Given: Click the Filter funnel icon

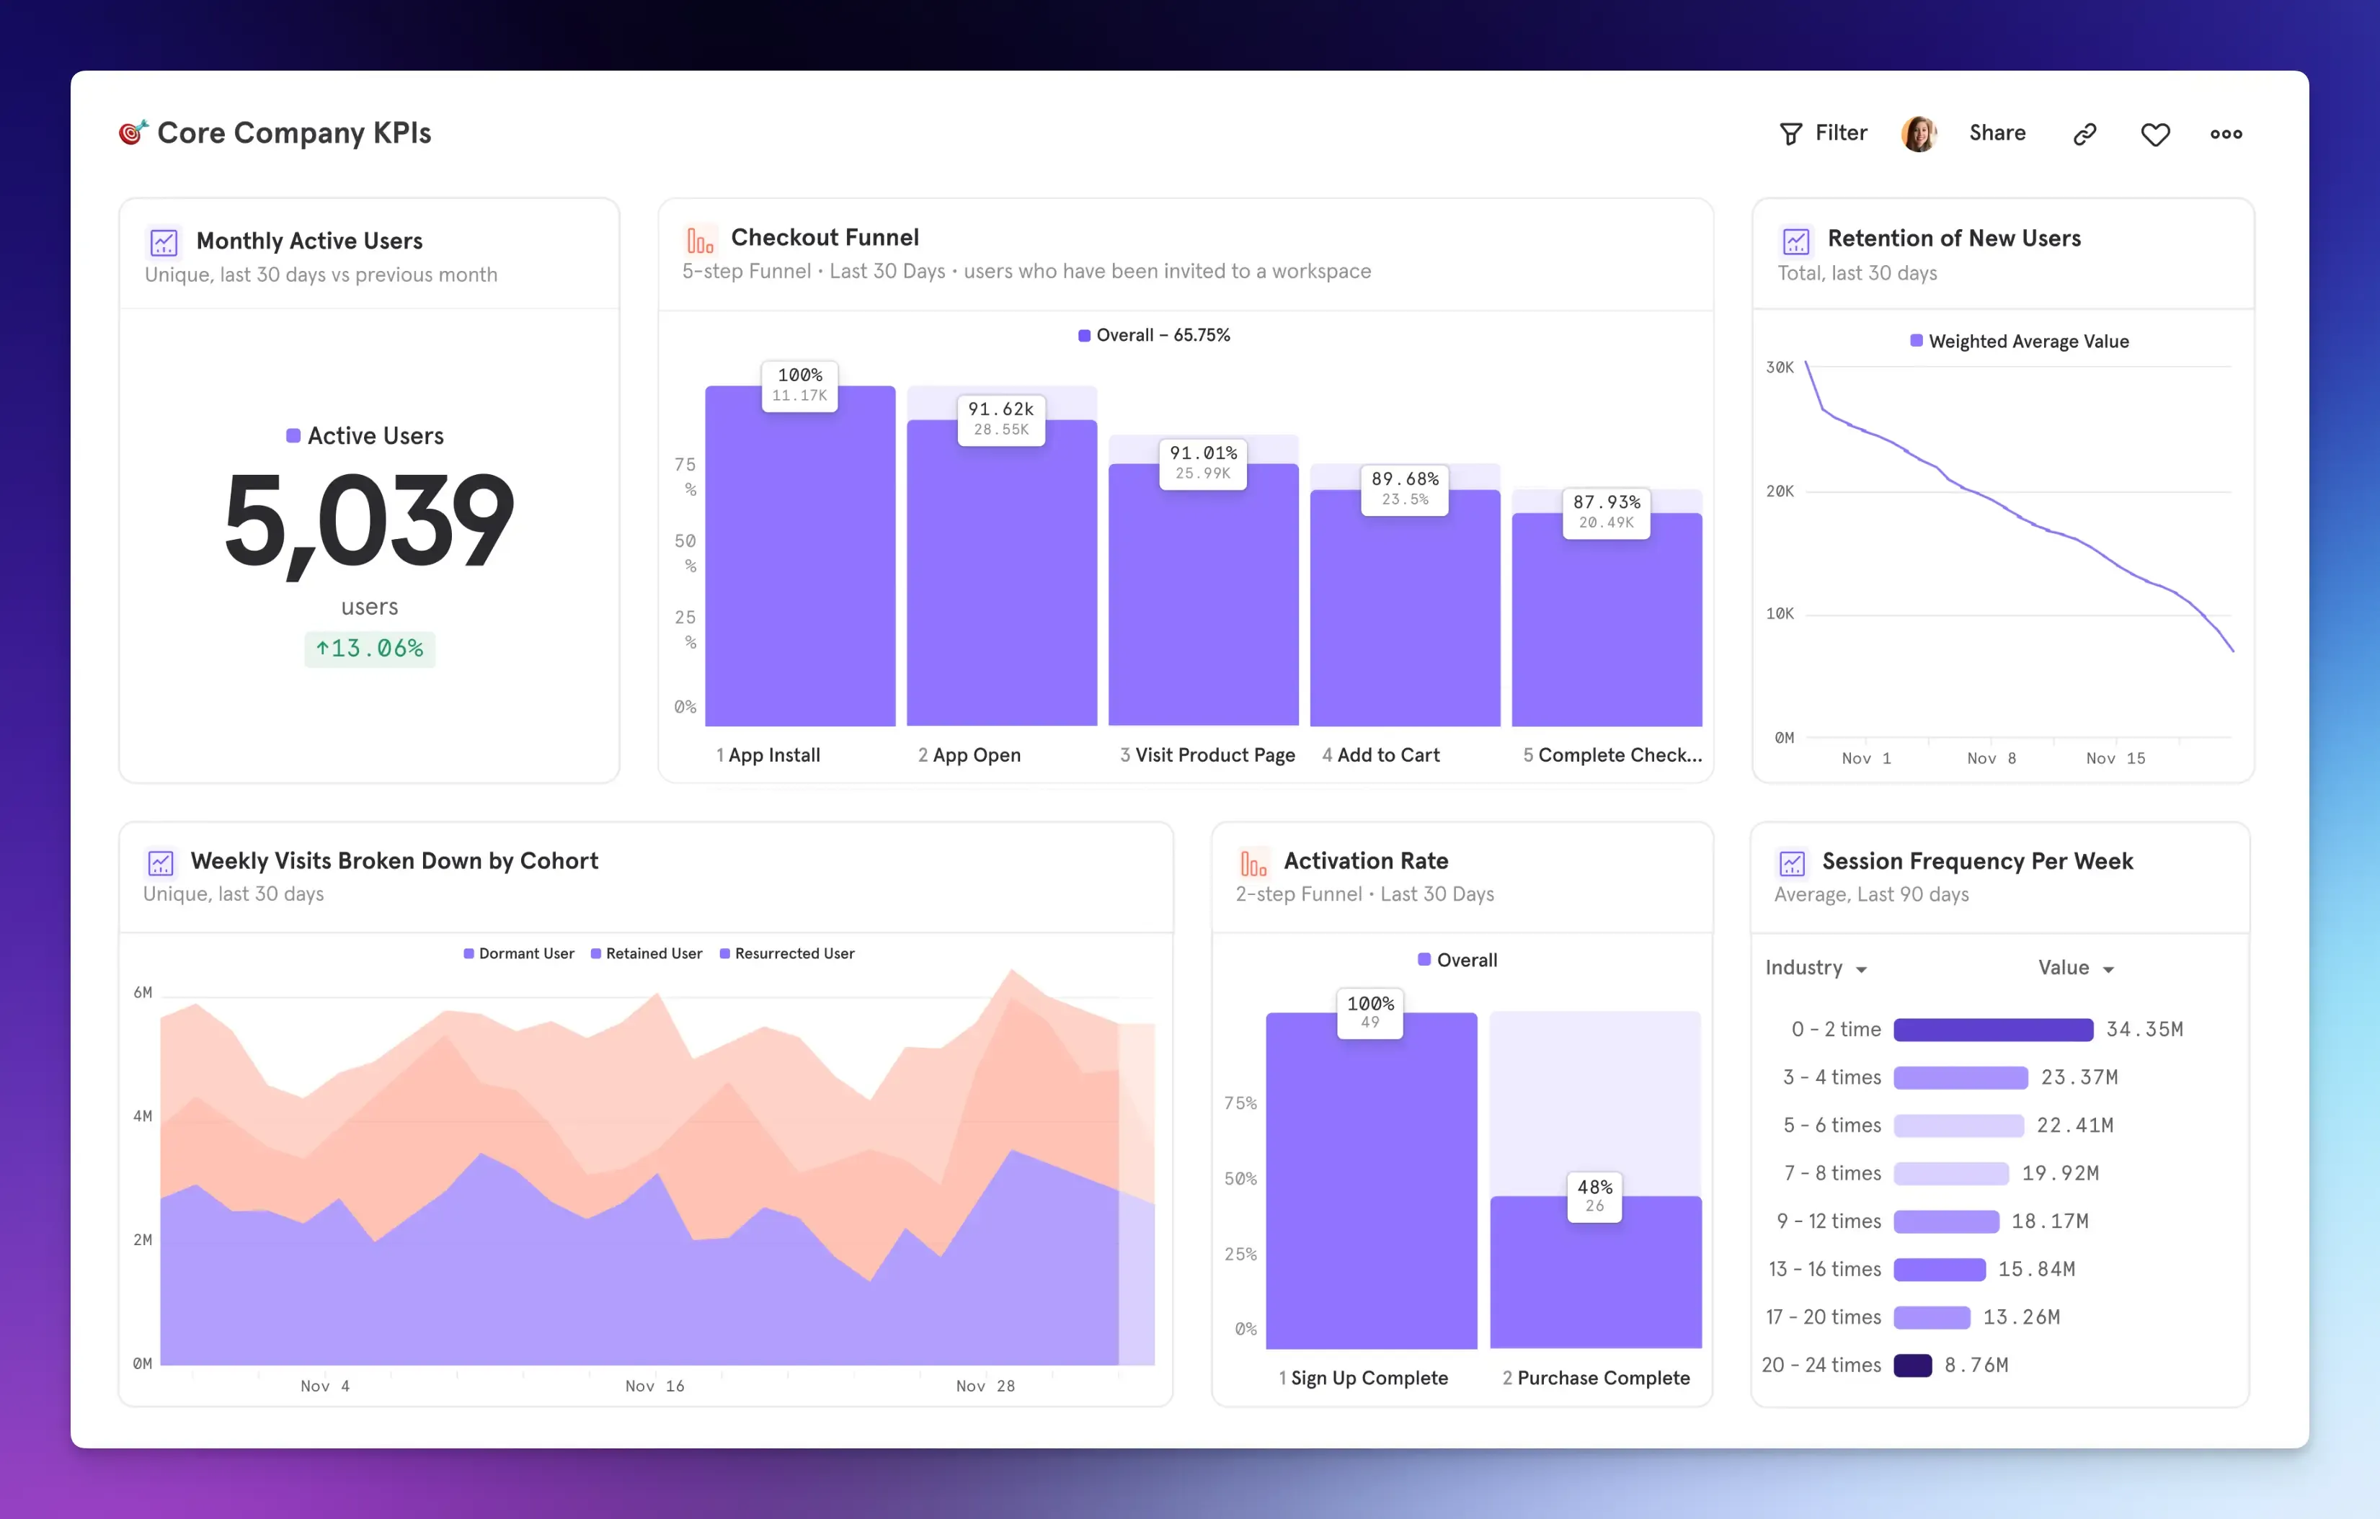Looking at the screenshot, I should [x=1790, y=135].
